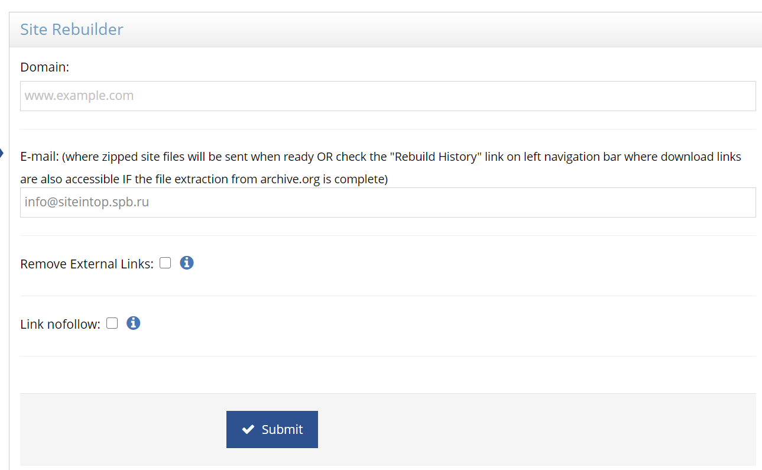The width and height of the screenshot is (762, 470).
Task: Click the "Rebuild History" phrase in description
Action: pos(437,157)
